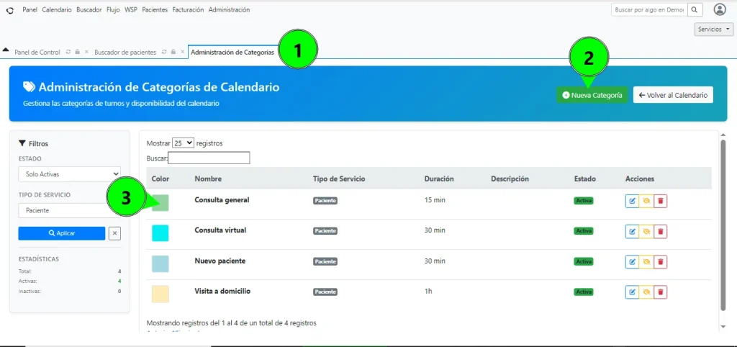Open the user profile avatar icon
Viewport: 737px width, 347px height.
[720, 9]
